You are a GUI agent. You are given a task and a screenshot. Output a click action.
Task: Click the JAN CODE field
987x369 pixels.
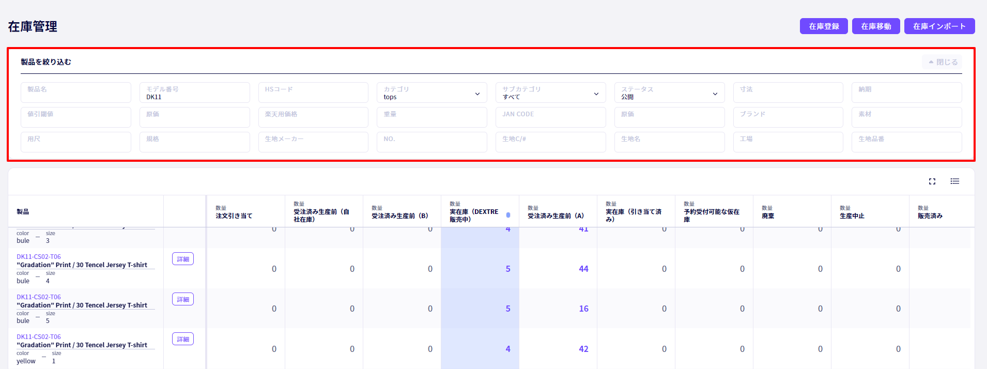point(551,117)
